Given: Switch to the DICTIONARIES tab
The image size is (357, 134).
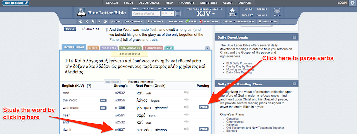Looking at the screenshot, I should point(153,48).
